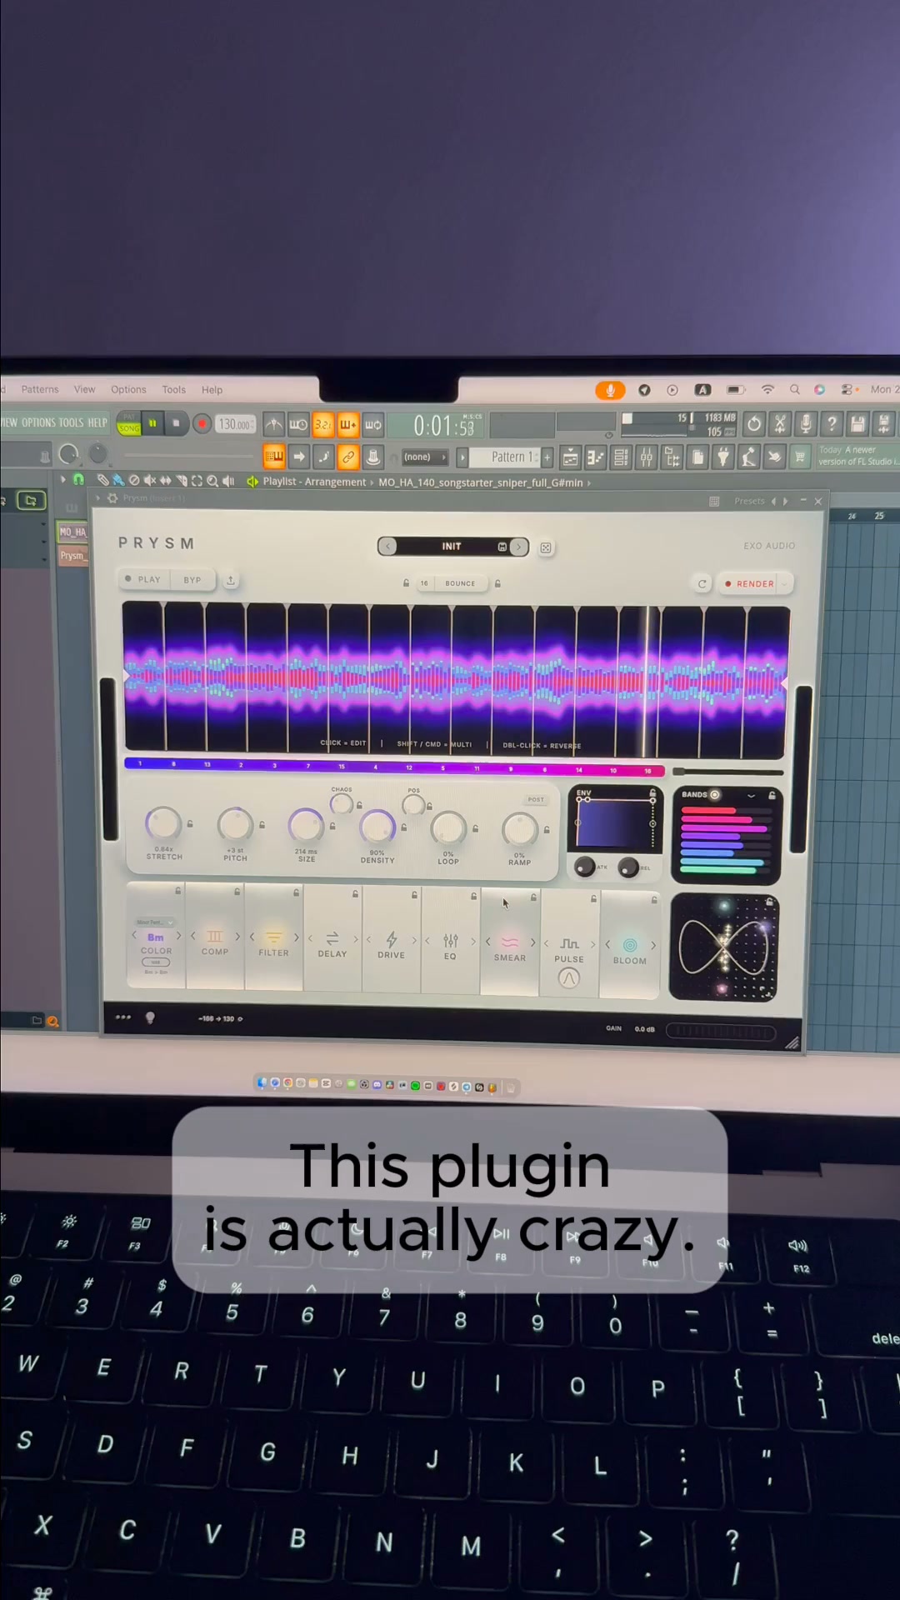
Task: Click the DELAY effect icon
Action: click(x=332, y=938)
